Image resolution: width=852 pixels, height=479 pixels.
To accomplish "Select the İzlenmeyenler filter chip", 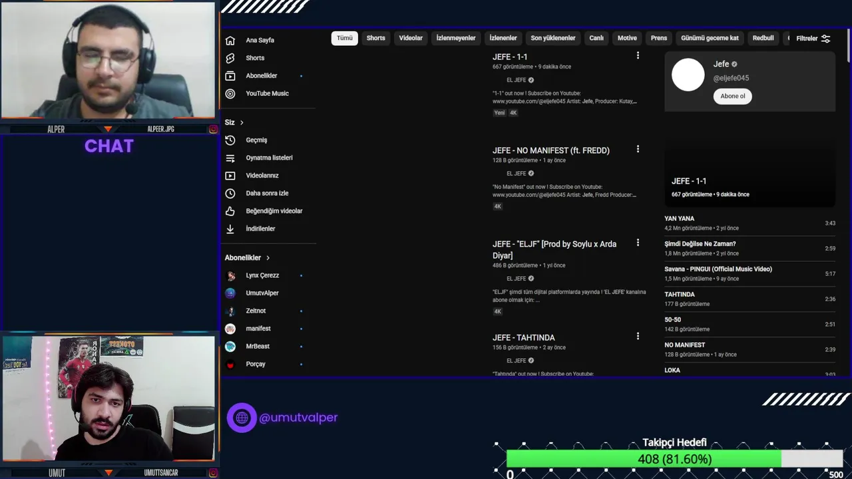I will pyautogui.click(x=456, y=38).
